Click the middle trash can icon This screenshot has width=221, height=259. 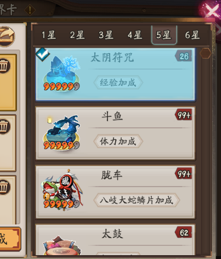click(4, 127)
